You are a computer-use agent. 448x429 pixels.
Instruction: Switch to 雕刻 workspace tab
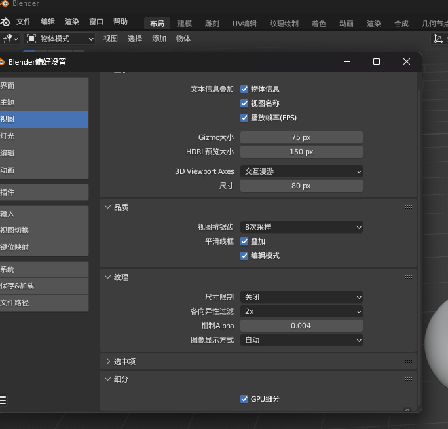(212, 24)
